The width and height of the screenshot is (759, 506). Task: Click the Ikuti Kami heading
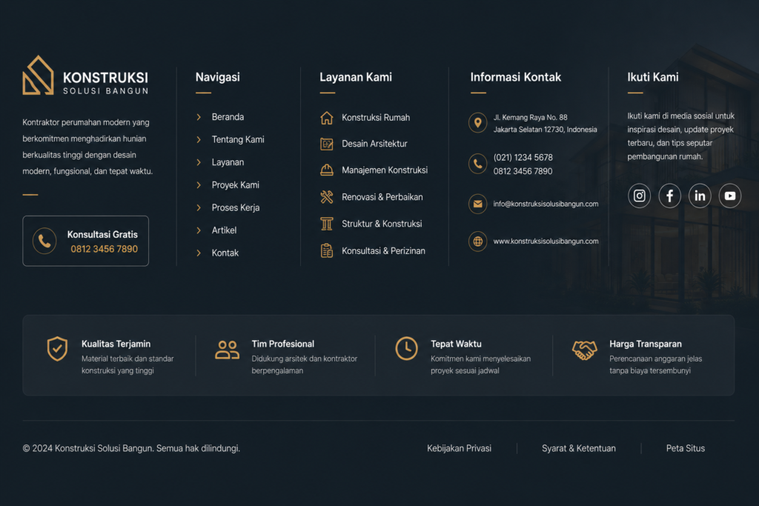coord(653,77)
